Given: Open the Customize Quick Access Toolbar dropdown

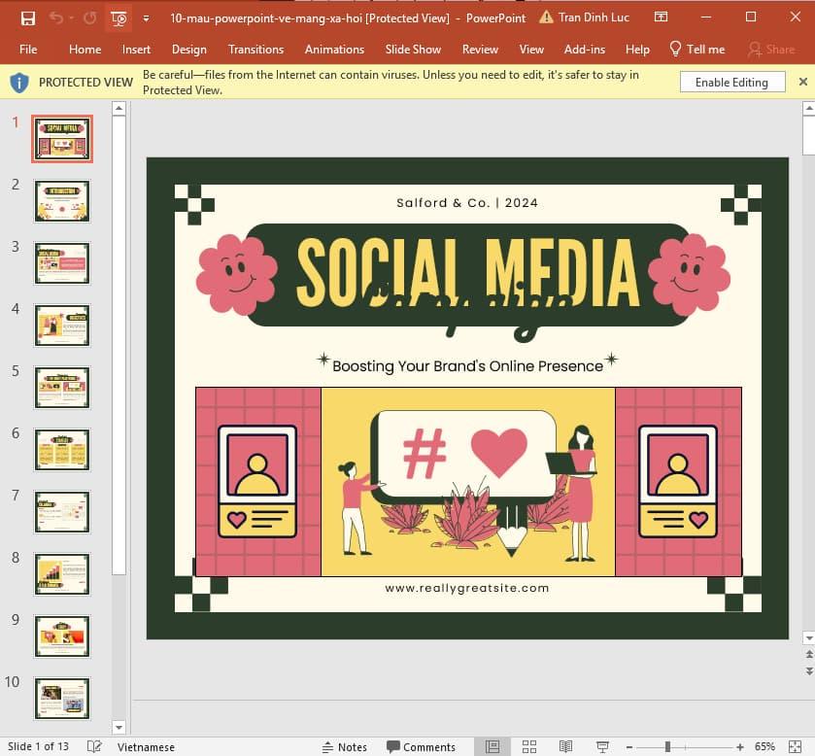Looking at the screenshot, I should pyautogui.click(x=146, y=17).
